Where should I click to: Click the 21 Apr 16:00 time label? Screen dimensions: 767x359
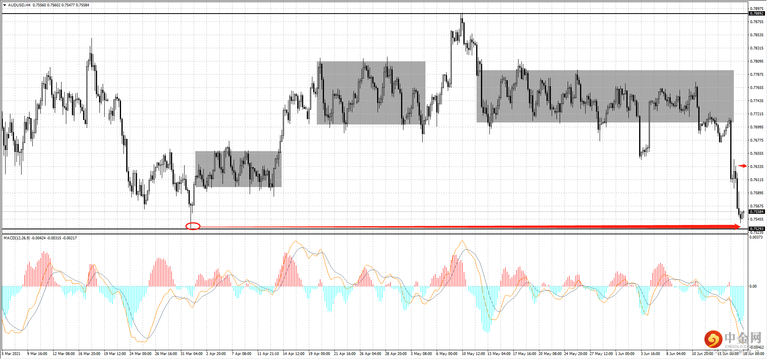point(345,354)
